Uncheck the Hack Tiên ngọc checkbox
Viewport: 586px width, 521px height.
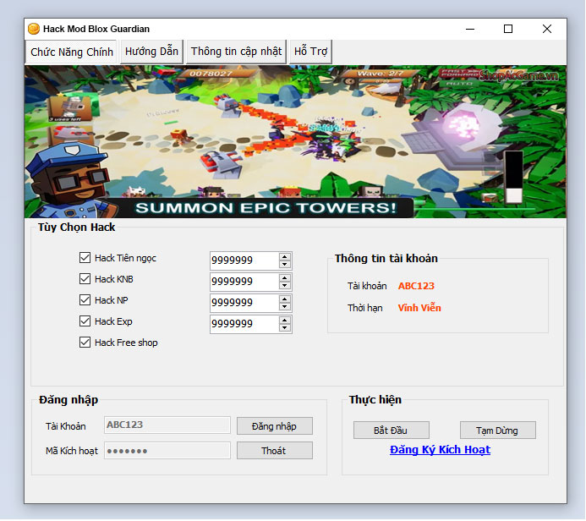click(x=85, y=258)
